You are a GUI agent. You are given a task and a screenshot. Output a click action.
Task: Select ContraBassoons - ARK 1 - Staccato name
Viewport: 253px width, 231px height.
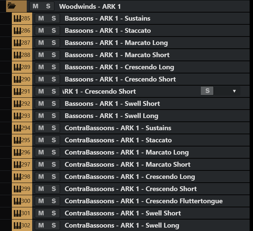tap(118, 140)
